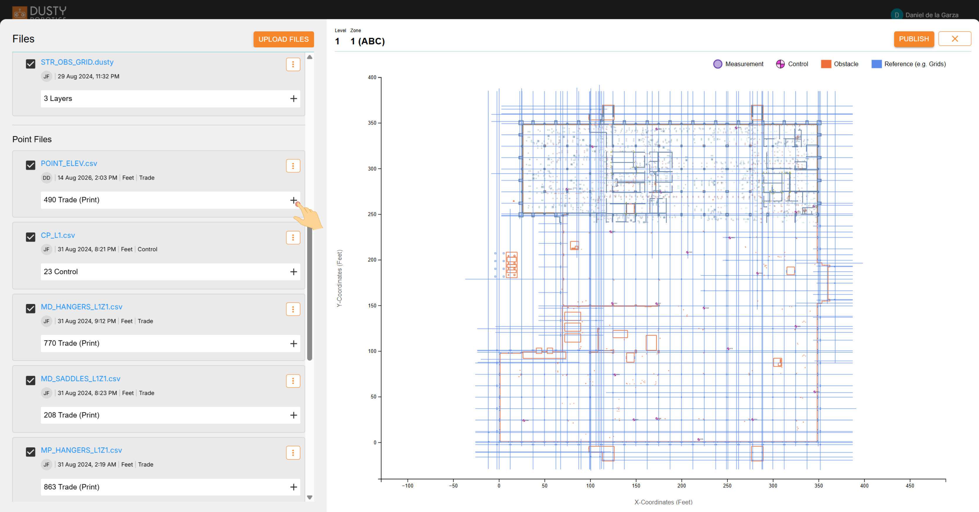
Task: Click the scroll up arrow in files list
Action: pyautogui.click(x=310, y=57)
